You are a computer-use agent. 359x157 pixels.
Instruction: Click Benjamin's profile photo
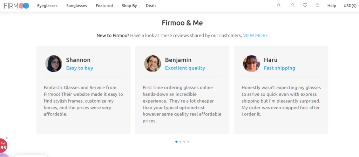click(153, 63)
